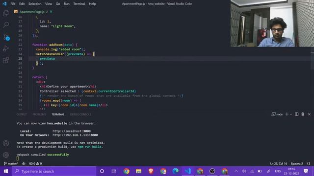The height and width of the screenshot is (176, 314).
Task: Switch to Visual Studio Code taskbar icon
Action: point(187,171)
